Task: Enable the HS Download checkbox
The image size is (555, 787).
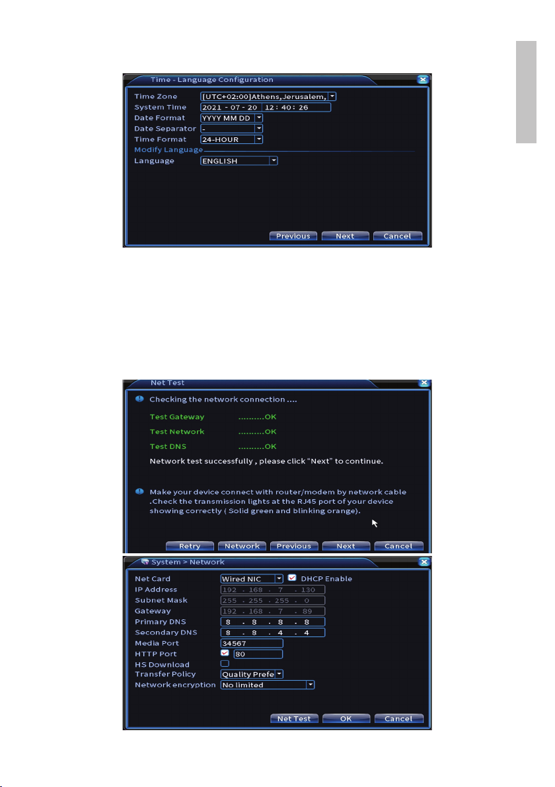Action: click(225, 664)
